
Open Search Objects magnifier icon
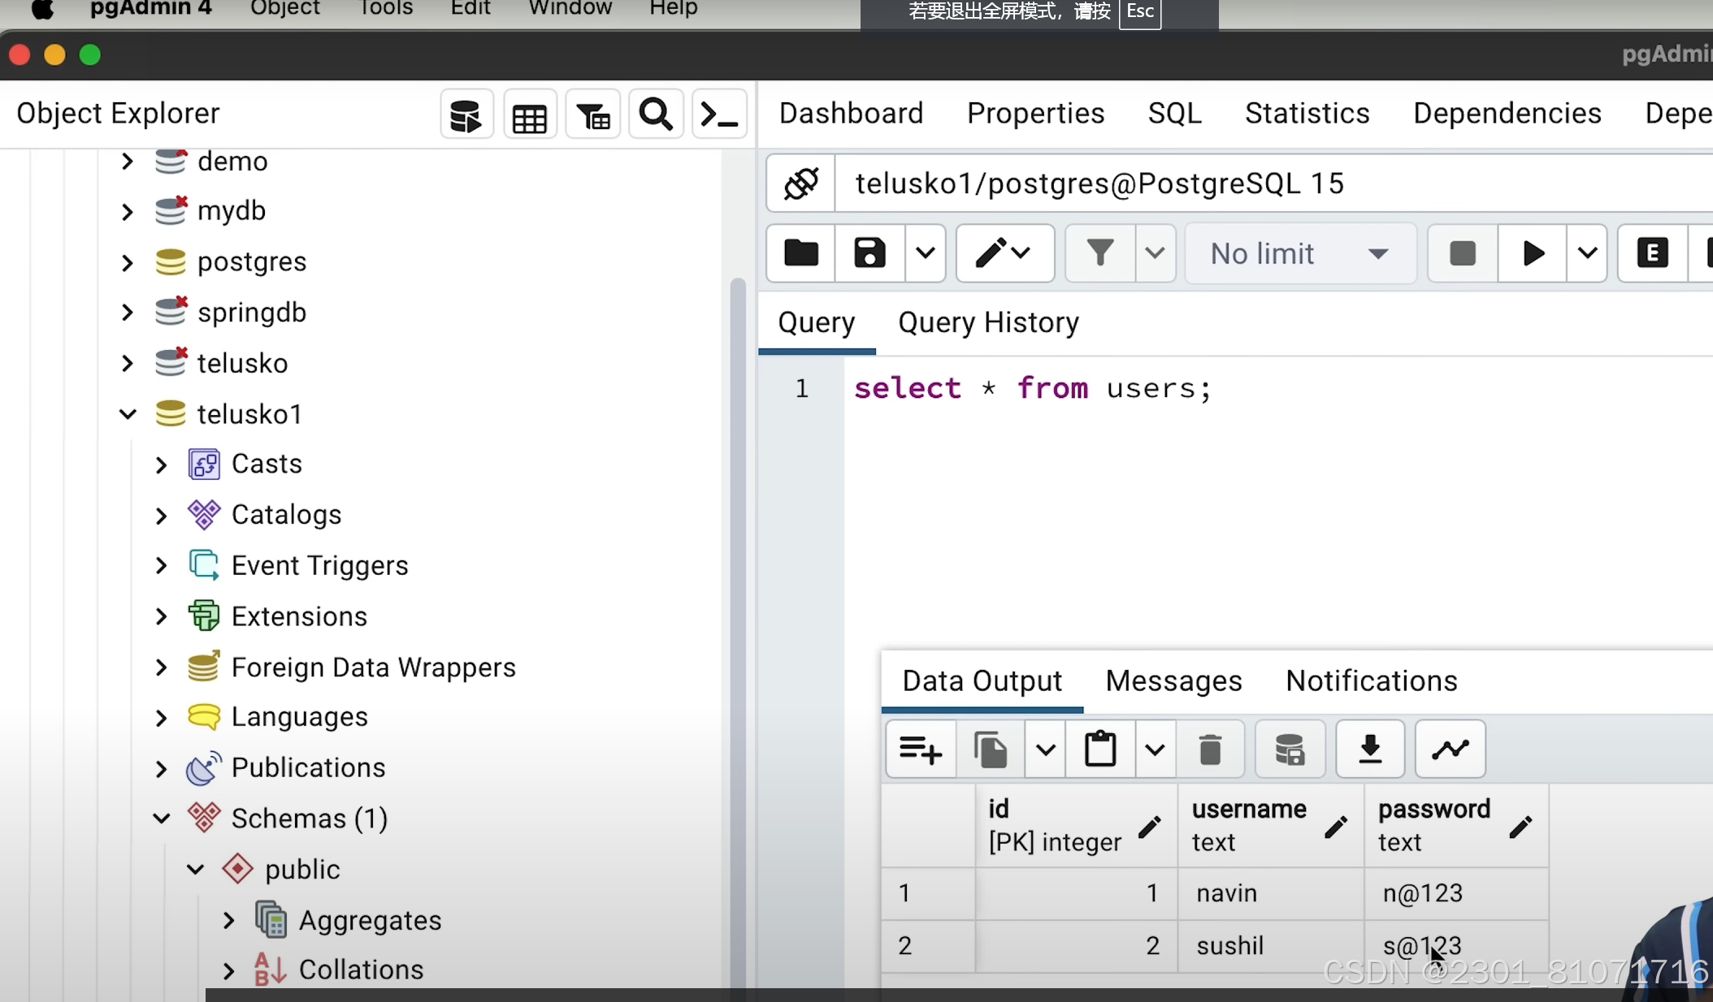pos(655,115)
